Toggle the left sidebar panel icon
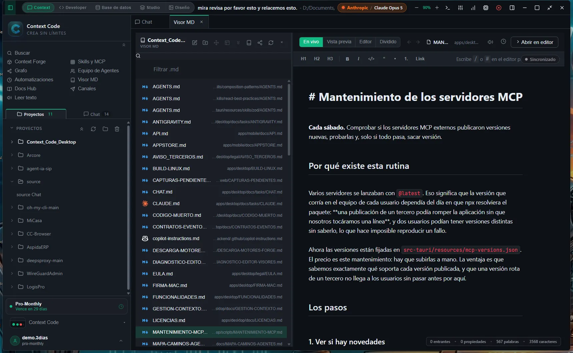The height and width of the screenshot is (353, 573). tap(10, 8)
